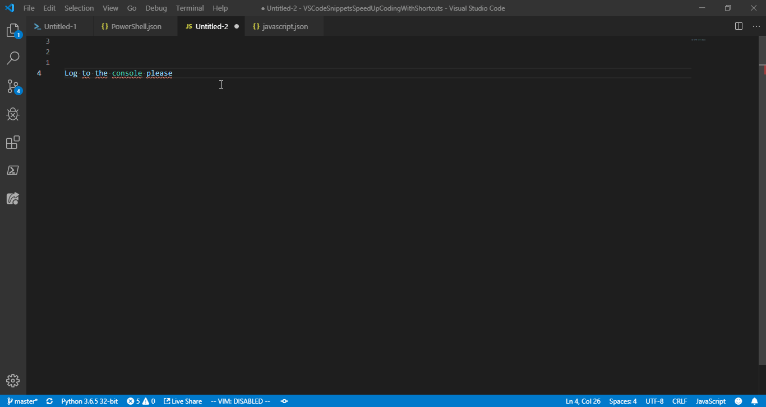Select the Untitled-2 tab
The image size is (766, 407).
(x=211, y=26)
